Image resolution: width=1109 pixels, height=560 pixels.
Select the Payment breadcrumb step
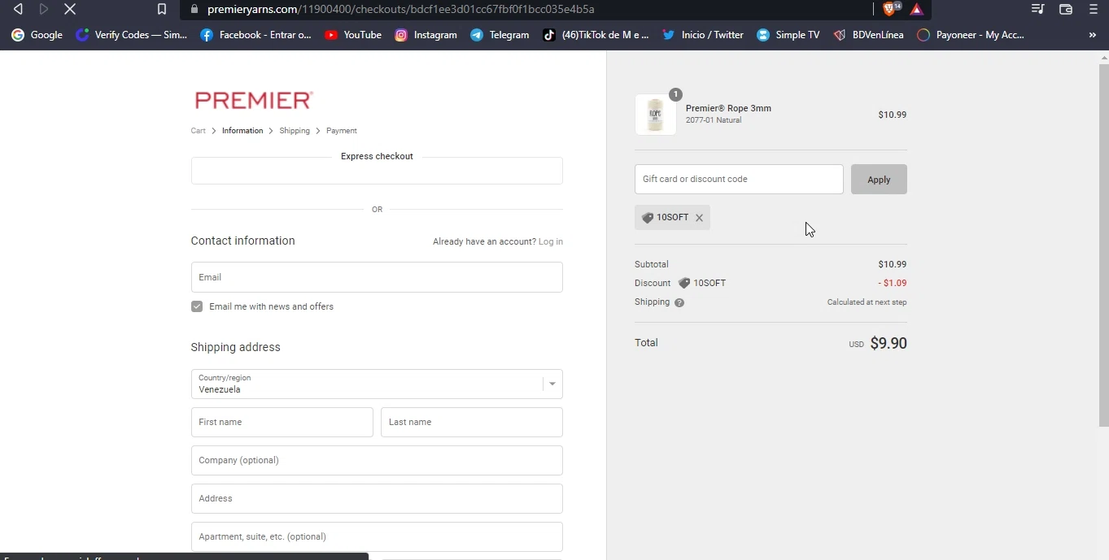[342, 131]
